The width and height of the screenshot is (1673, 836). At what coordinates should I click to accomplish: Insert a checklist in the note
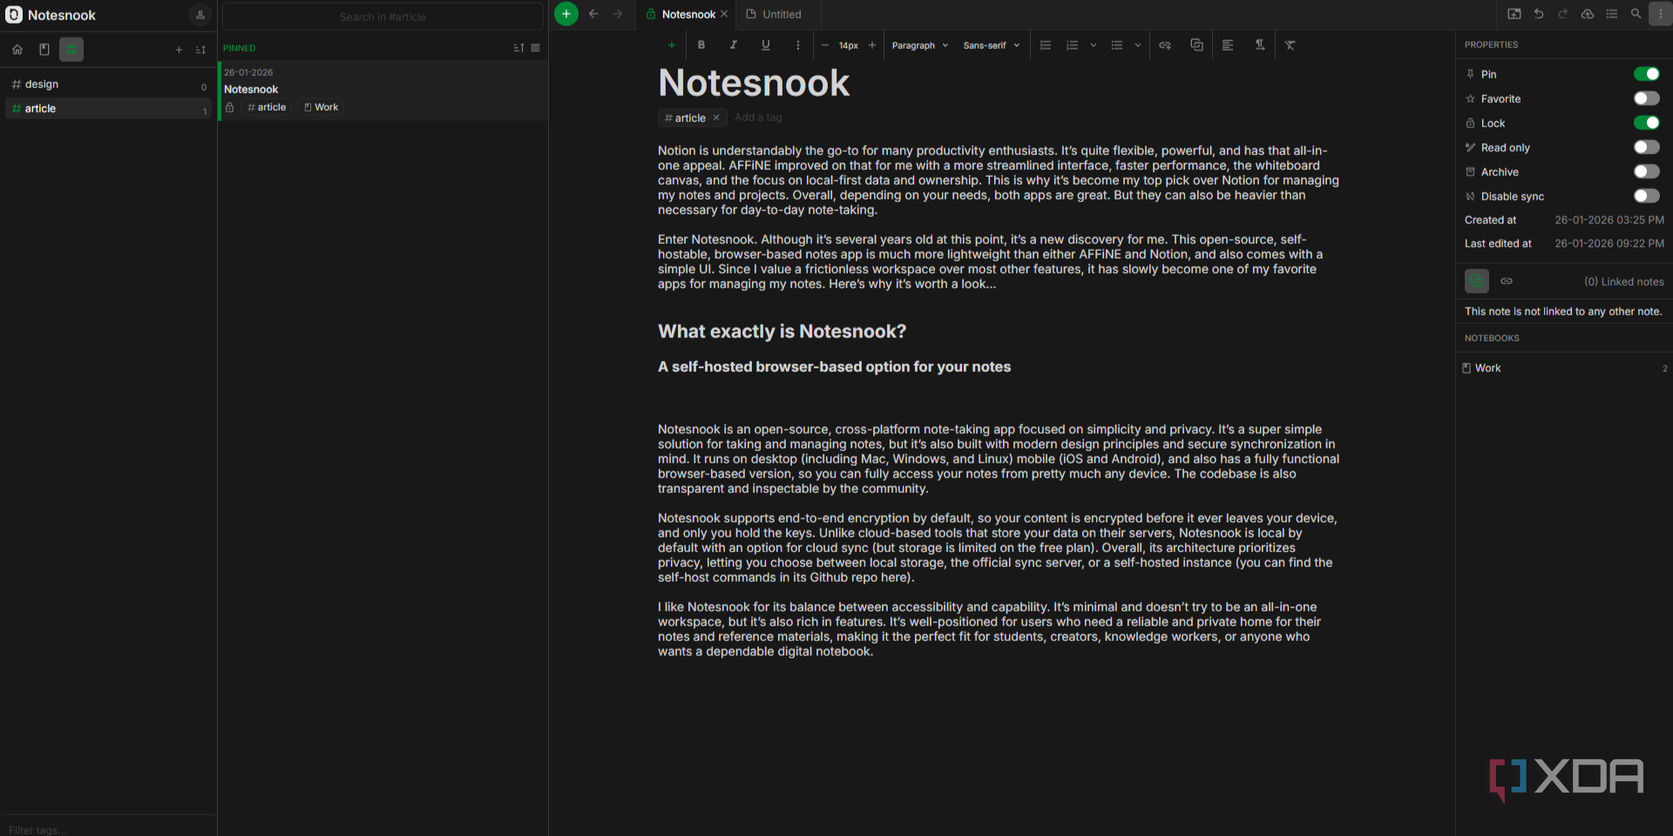(x=1046, y=45)
